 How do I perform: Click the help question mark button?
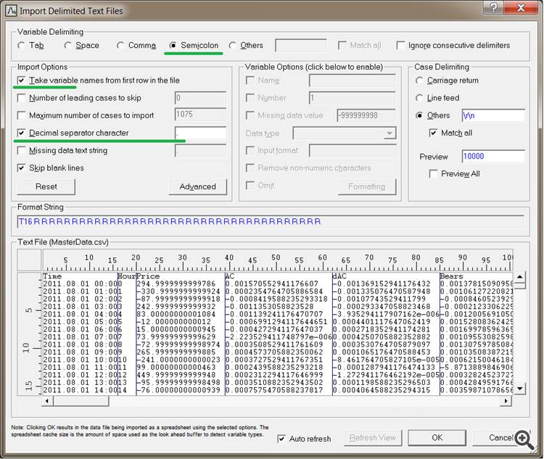494,7
